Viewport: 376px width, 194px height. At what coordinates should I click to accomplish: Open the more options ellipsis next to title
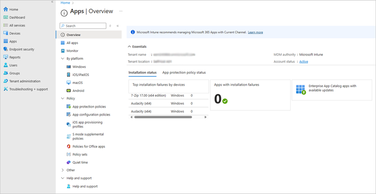(121, 11)
